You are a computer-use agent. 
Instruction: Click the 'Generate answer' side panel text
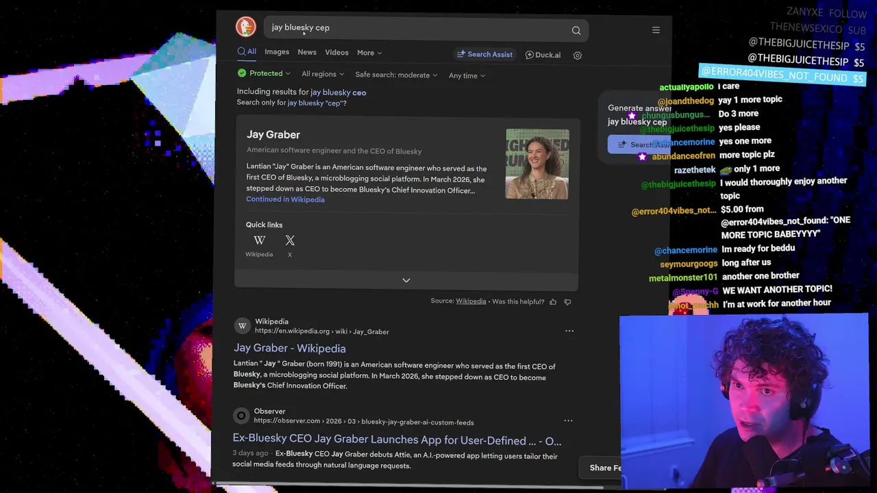point(639,108)
